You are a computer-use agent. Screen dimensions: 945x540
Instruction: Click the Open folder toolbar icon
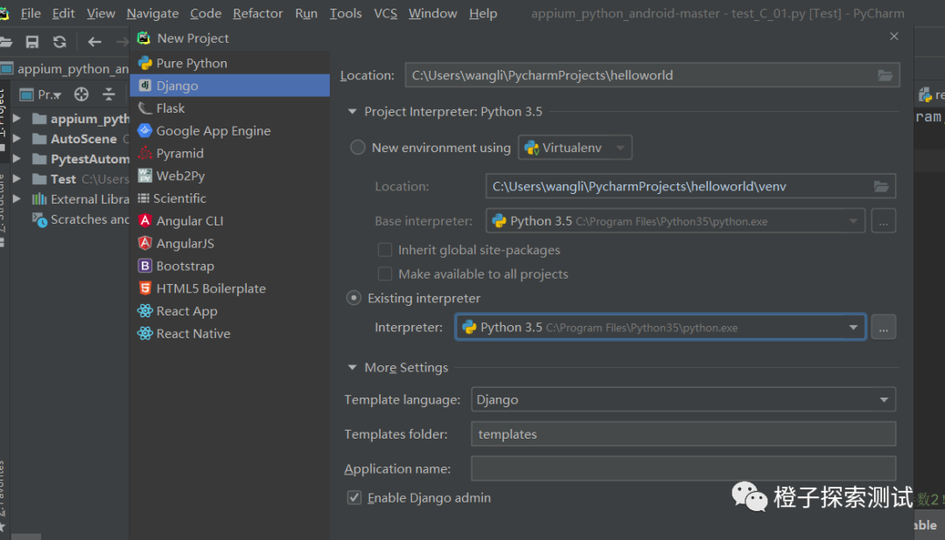pyautogui.click(x=6, y=42)
